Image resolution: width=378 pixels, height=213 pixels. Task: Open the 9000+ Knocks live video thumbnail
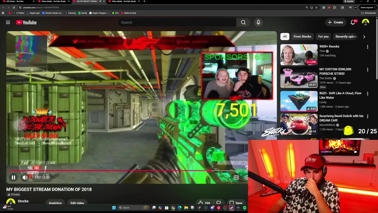click(x=299, y=55)
